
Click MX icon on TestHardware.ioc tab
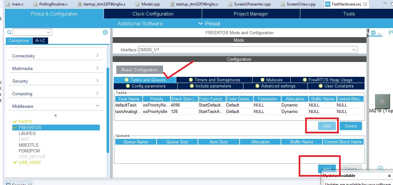coord(328,4)
